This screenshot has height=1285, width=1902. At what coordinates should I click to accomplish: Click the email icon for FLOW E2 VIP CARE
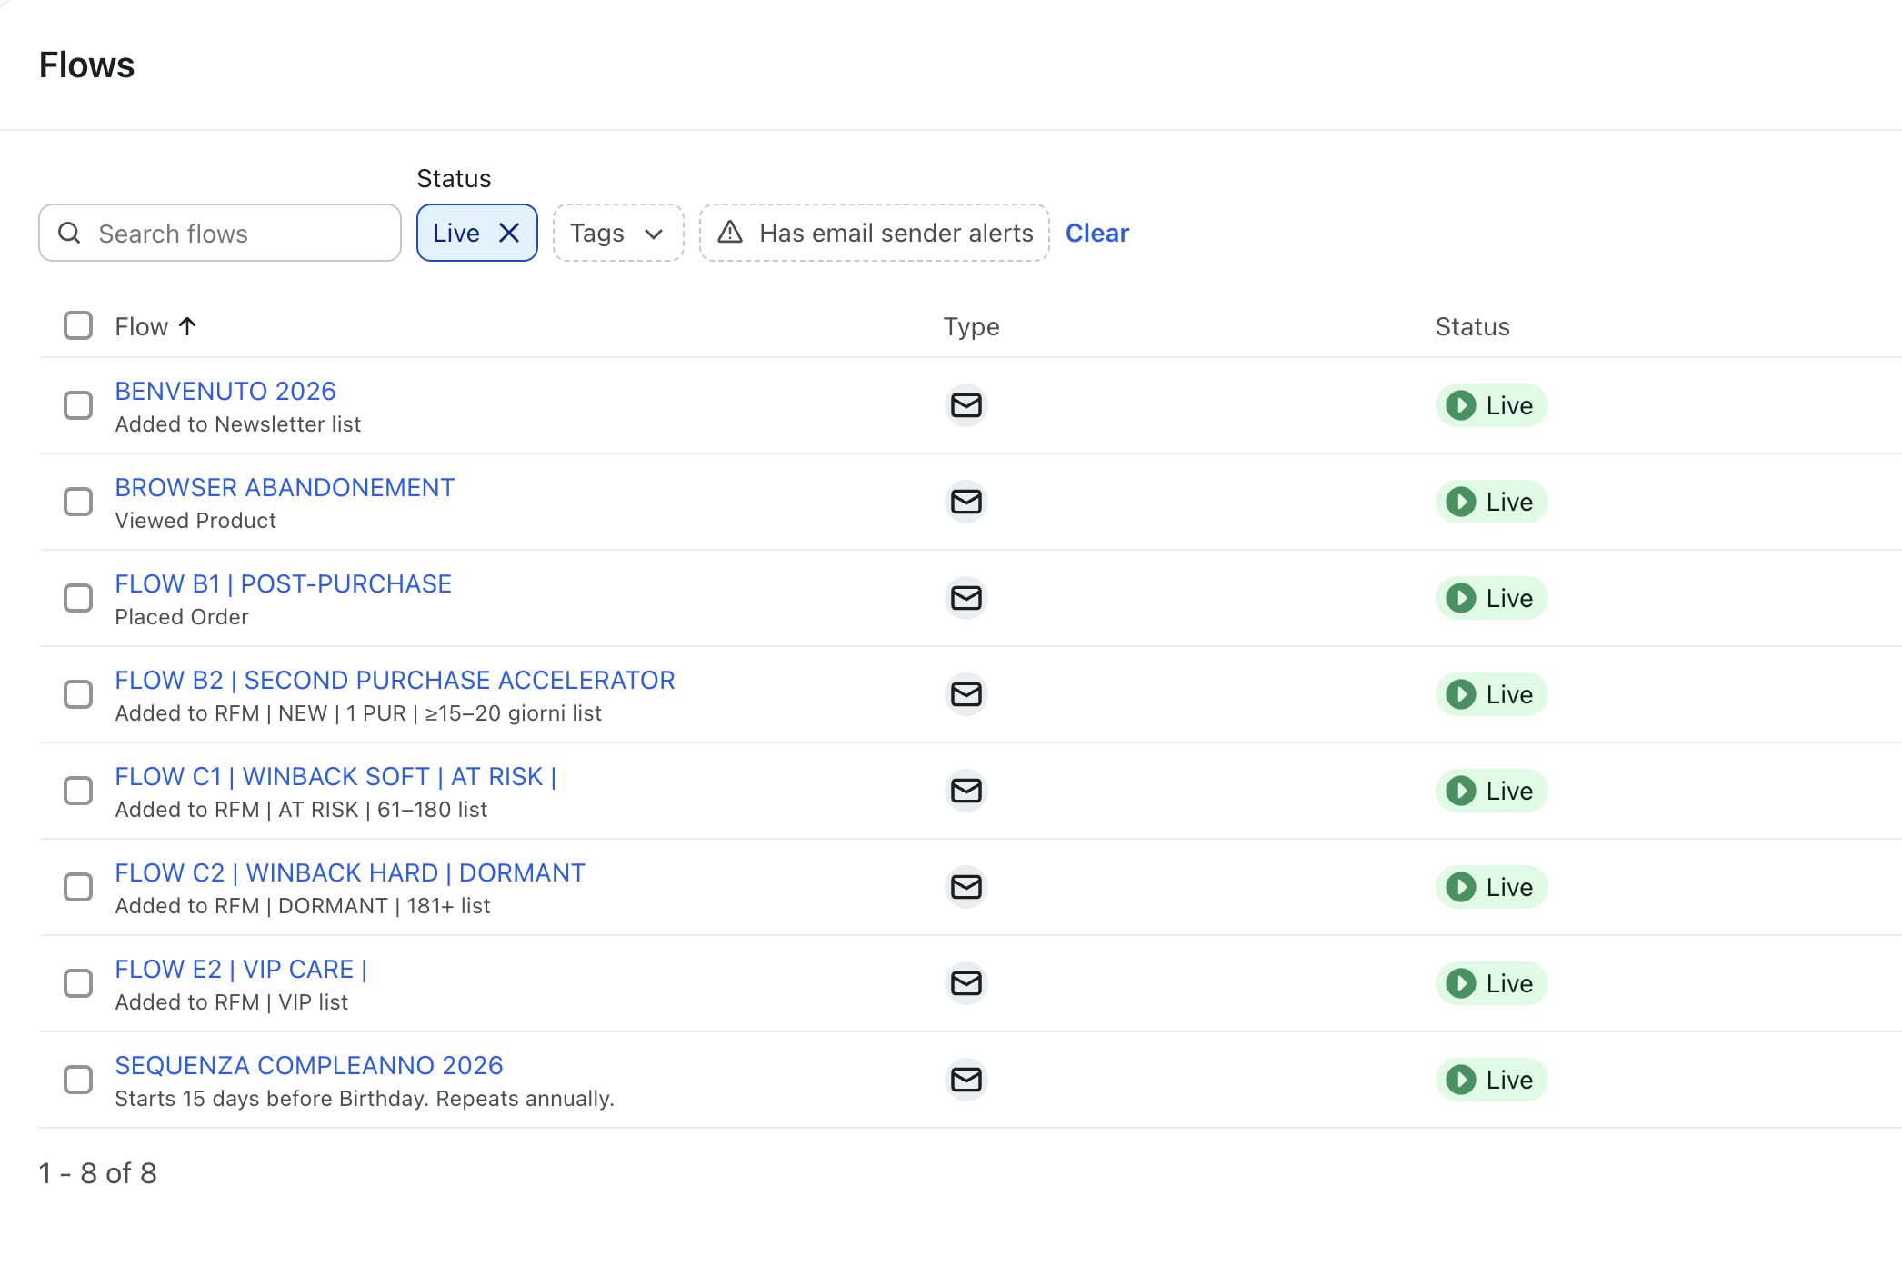point(966,983)
